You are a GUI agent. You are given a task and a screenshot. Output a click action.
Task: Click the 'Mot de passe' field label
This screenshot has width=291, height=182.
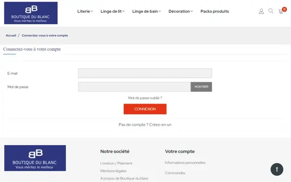pos(18,87)
